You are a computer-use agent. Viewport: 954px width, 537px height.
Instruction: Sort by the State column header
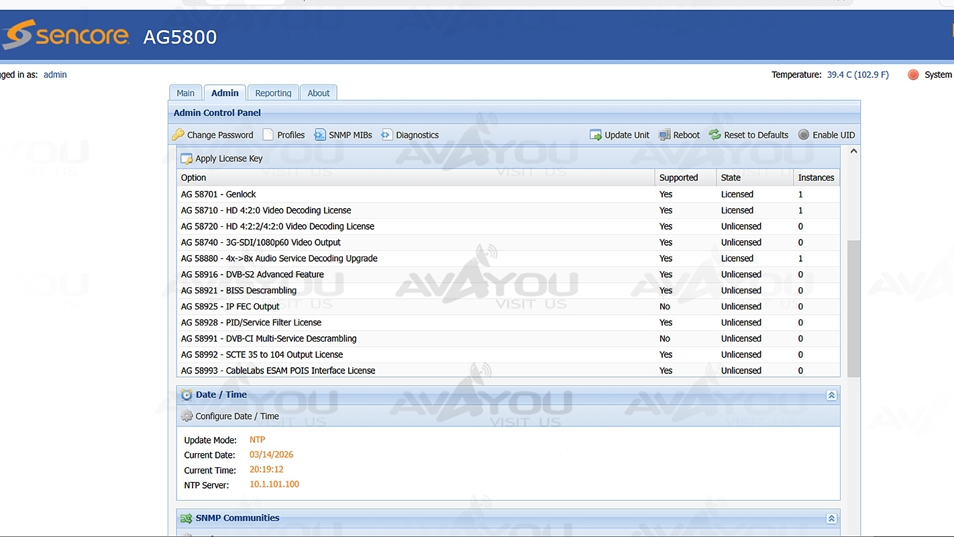(731, 178)
